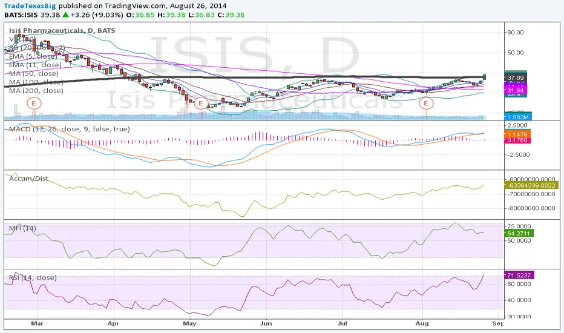Click the 60.00 price axis label
Screen dimensions: 564x333
click(x=516, y=33)
